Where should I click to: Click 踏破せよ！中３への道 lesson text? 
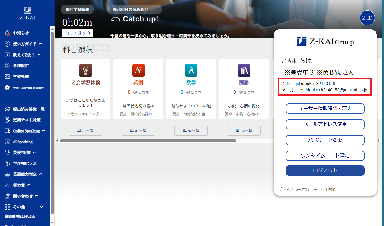click(191, 106)
